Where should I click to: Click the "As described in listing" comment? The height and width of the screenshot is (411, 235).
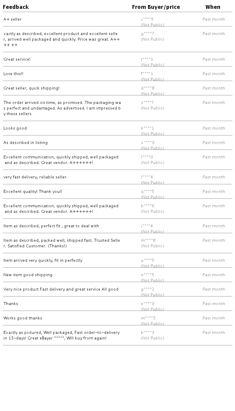click(x=26, y=143)
